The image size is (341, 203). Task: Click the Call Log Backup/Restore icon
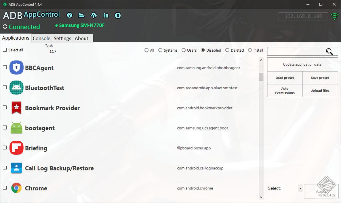[16, 168]
